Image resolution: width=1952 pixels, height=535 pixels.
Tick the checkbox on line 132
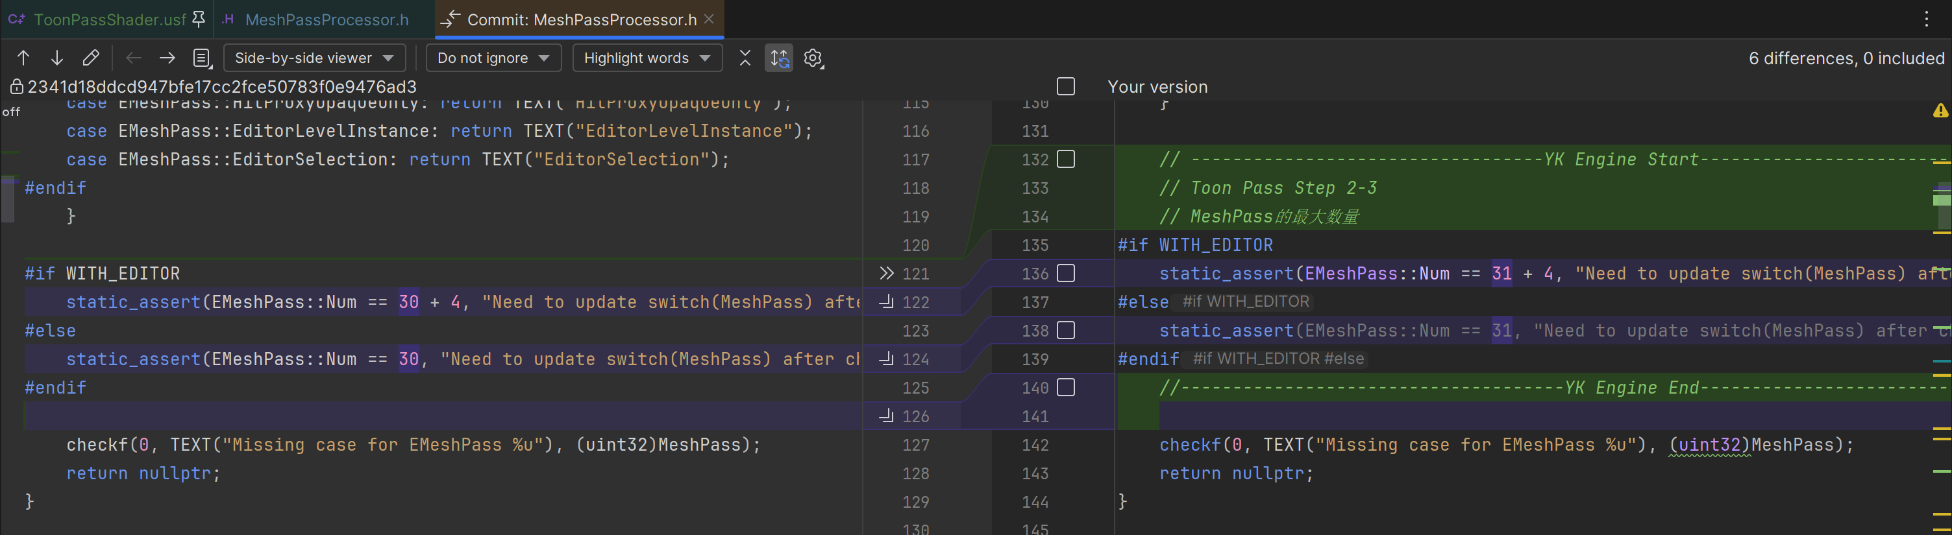click(1065, 160)
